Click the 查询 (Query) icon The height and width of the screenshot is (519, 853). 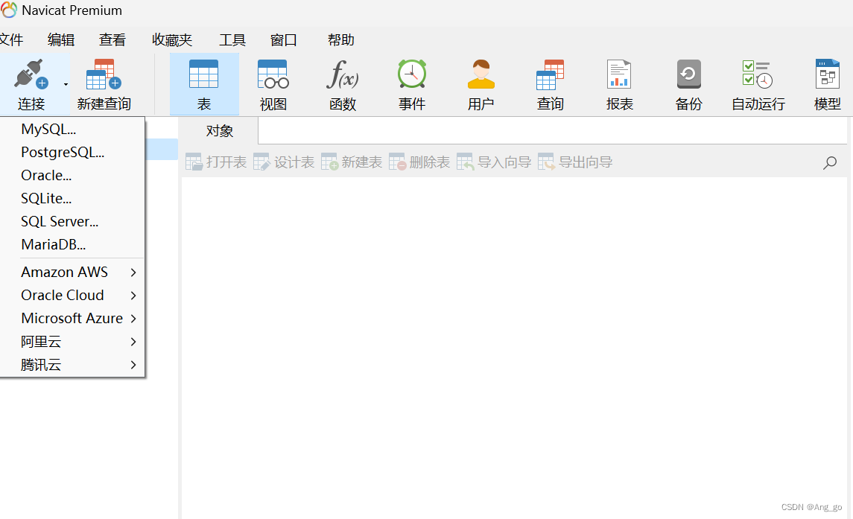[x=550, y=83]
